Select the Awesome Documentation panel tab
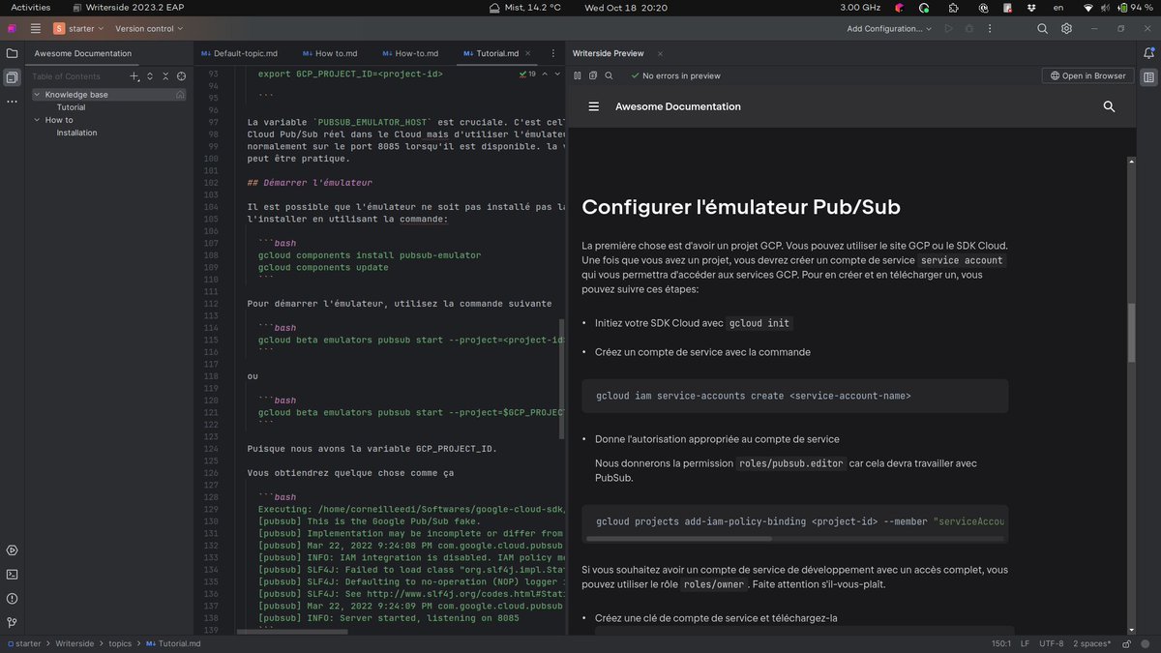The height and width of the screenshot is (653, 1161). [x=83, y=53]
